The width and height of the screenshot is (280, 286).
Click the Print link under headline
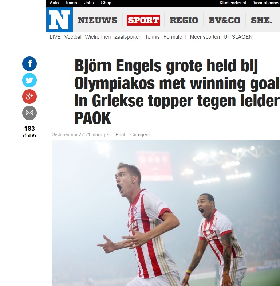(120, 134)
